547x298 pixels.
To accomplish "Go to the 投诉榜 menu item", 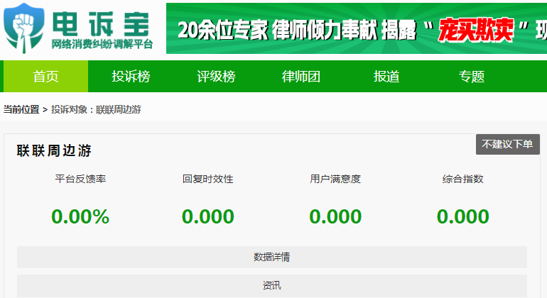I will pyautogui.click(x=131, y=77).
